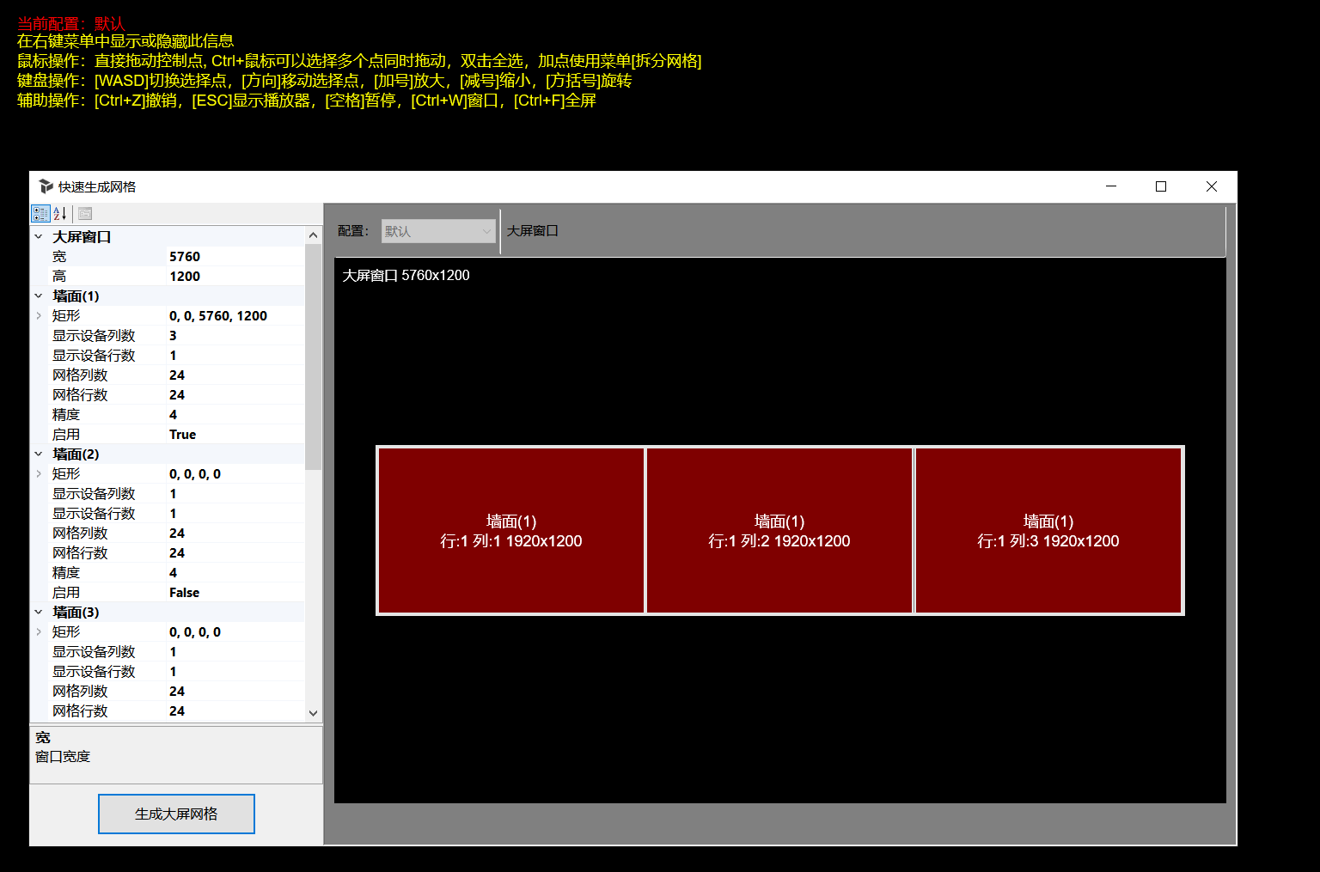Collapse the 大屏窗口 category
The width and height of the screenshot is (1320, 872).
39,236
